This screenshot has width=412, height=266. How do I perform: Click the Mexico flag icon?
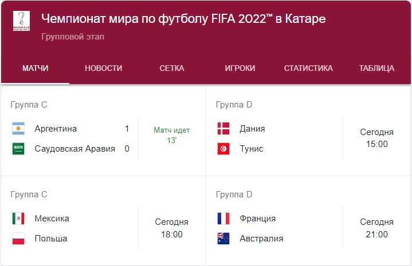[x=18, y=219]
